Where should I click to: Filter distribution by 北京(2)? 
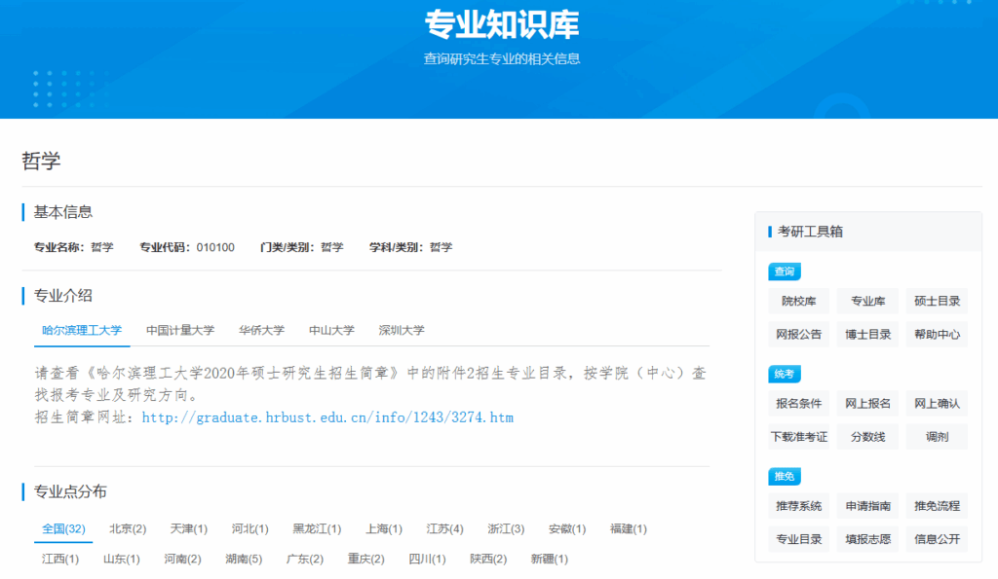(128, 528)
